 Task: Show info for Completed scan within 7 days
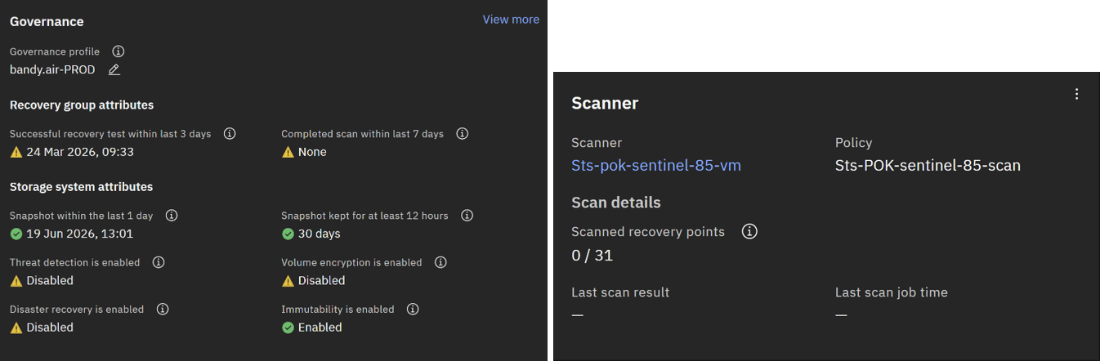(x=463, y=133)
